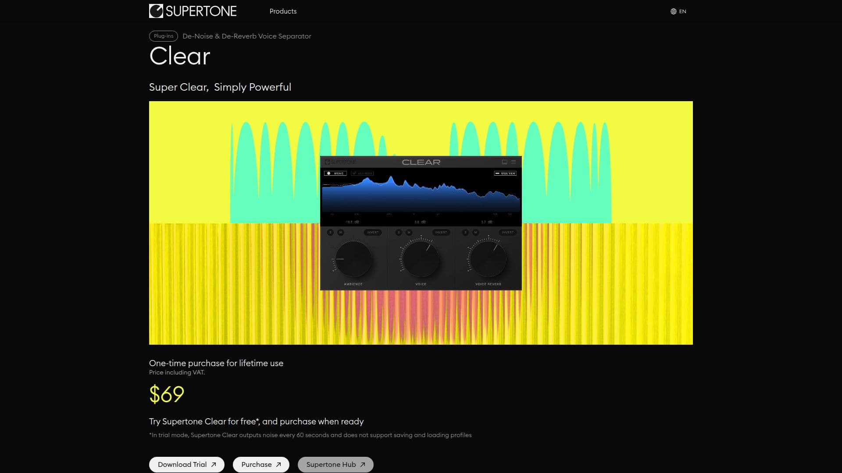Click the Download Trial button
This screenshot has width=842, height=473.
click(x=187, y=465)
